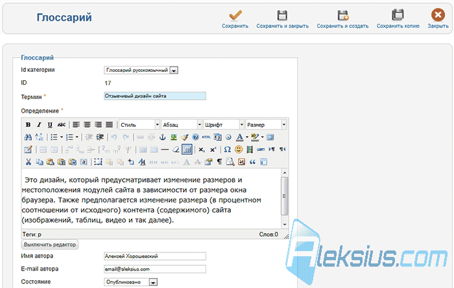
Task: Cut selection with scissors icon
Action: tap(28, 162)
